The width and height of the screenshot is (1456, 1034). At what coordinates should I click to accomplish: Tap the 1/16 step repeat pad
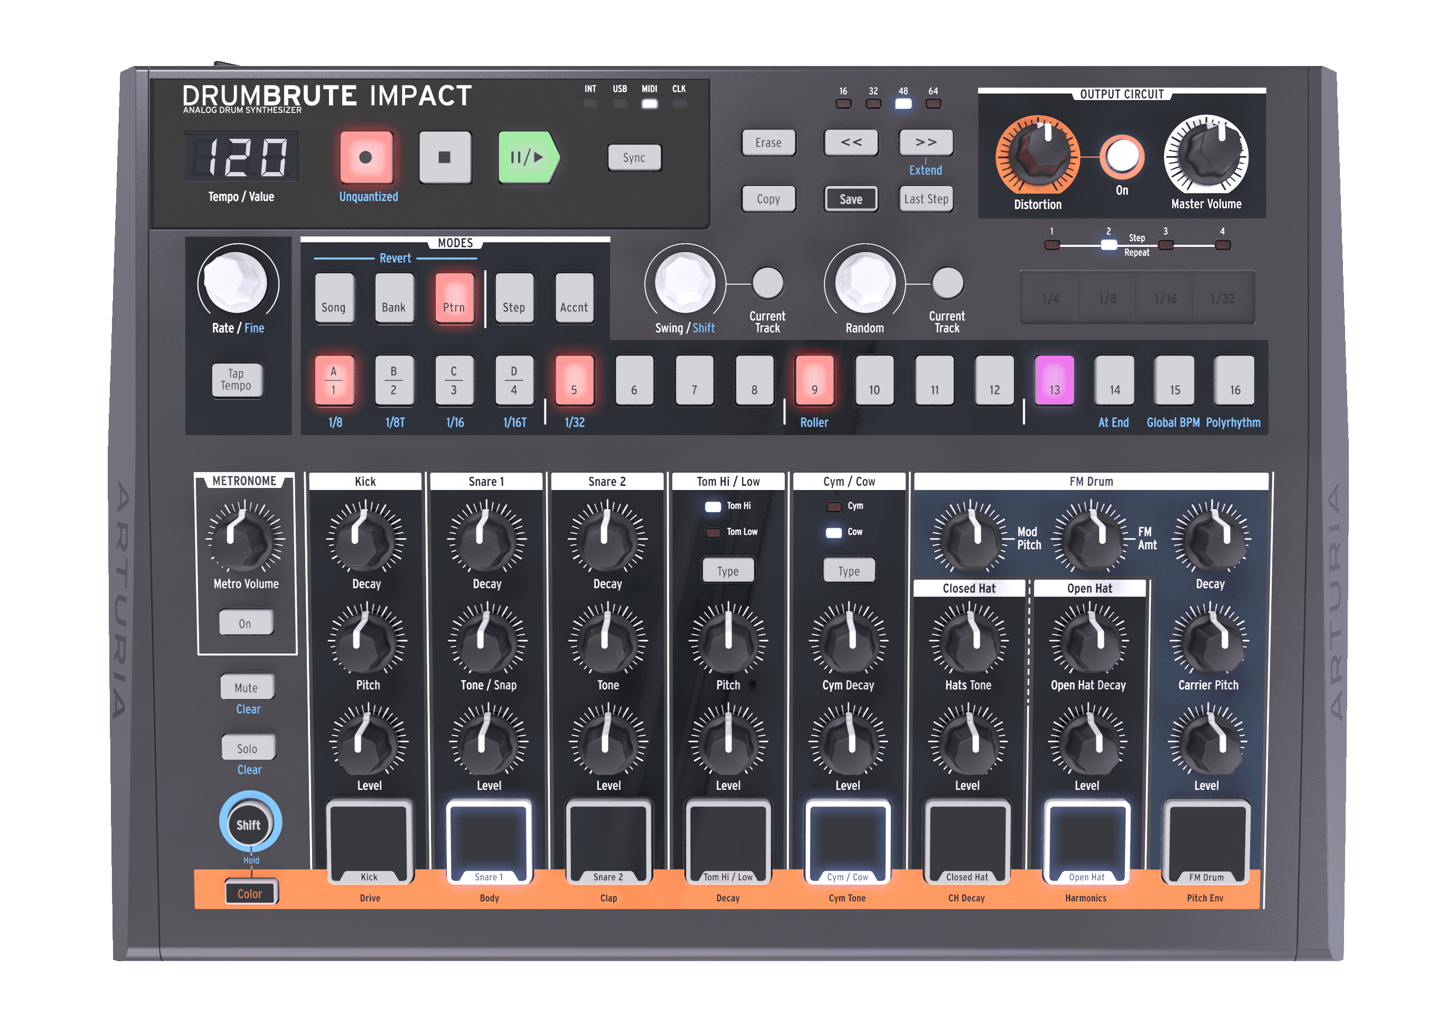point(1165,298)
